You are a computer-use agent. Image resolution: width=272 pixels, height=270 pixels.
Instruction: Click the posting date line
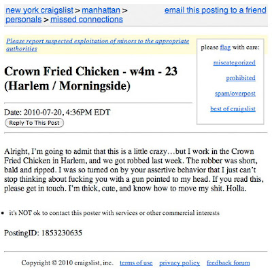[x=57, y=113]
